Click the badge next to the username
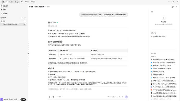Image resolution: width=180 pixels, height=101 pixels. coord(15,99)
